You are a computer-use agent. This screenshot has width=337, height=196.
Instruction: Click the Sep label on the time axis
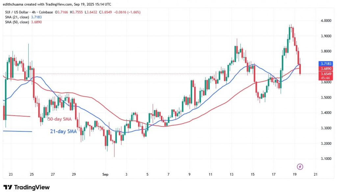click(105, 174)
